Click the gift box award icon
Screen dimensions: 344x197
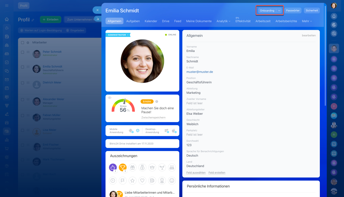tap(132, 167)
